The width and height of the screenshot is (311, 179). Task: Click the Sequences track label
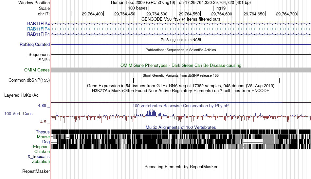pos(39,54)
